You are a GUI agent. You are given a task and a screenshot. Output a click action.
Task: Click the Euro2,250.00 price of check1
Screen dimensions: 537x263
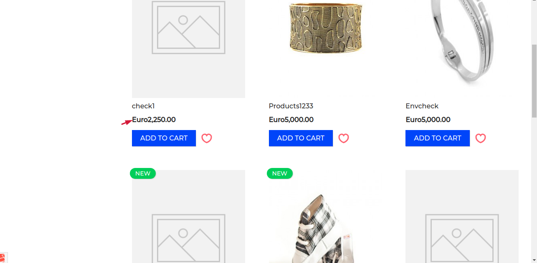click(154, 120)
